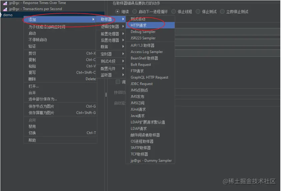Click 帮助 in the context menu
282x191 pixels.
tap(60, 140)
